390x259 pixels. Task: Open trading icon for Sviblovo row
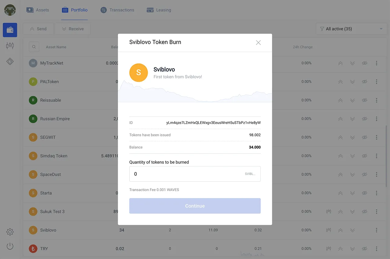click(328, 230)
